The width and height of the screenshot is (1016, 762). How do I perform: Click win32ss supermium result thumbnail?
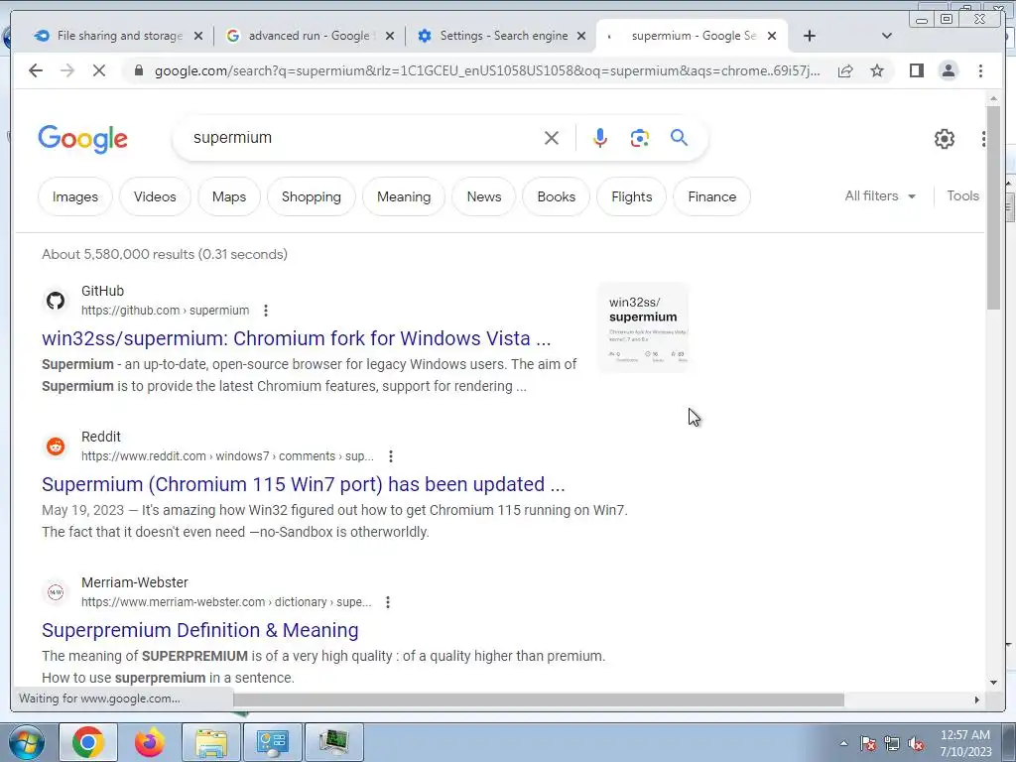[643, 327]
